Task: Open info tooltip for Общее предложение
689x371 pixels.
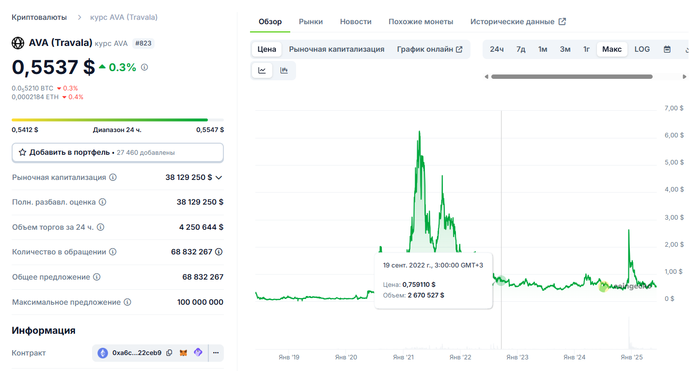Action: click(x=97, y=277)
